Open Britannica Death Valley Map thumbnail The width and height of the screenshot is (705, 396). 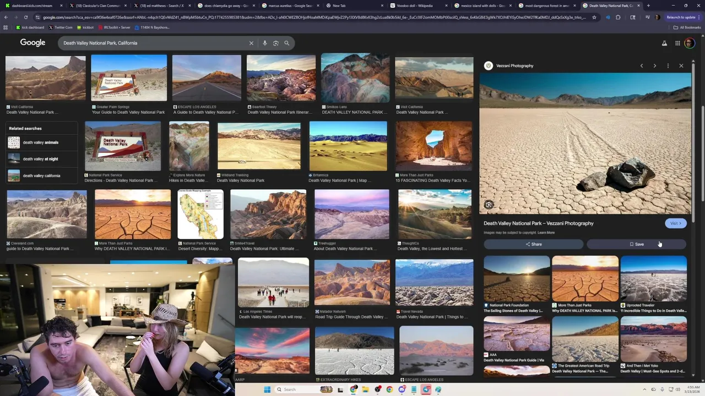coord(348,146)
